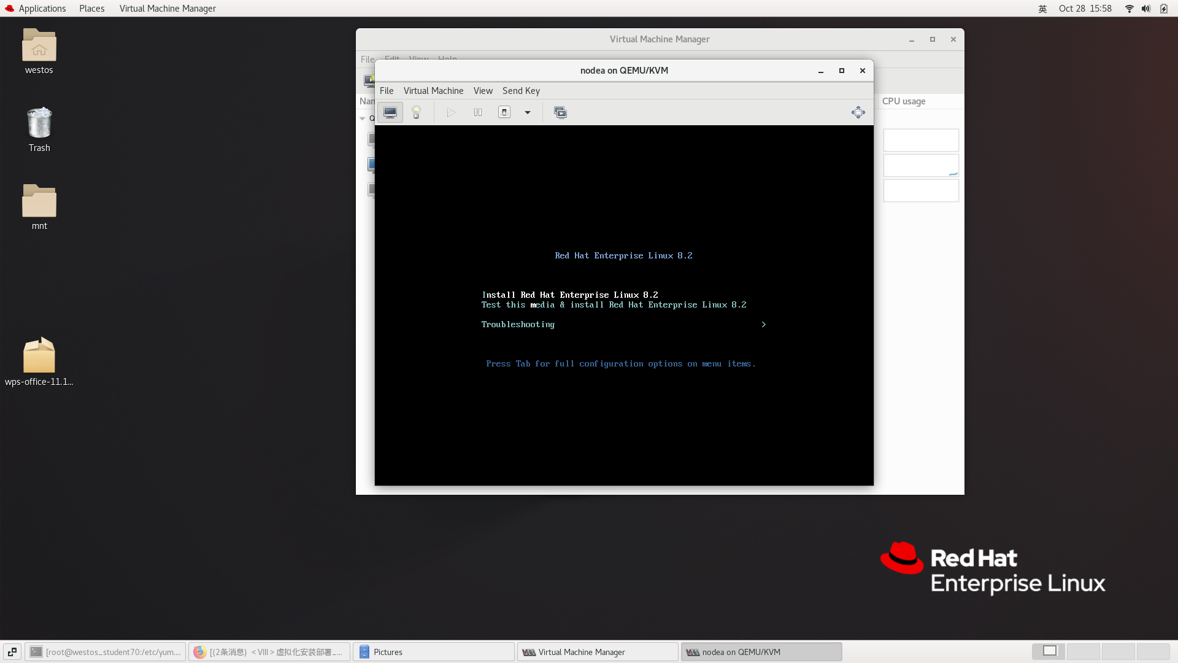This screenshot has height=663, width=1178.
Task: Switch to nodea on QEMU/KVM taskbar item
Action: point(761,652)
